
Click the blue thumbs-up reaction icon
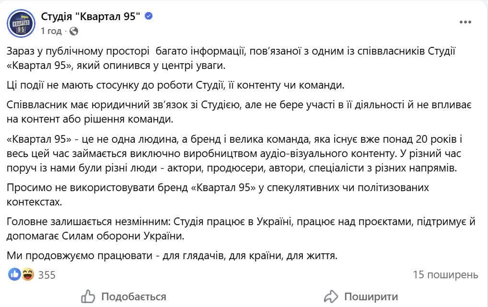click(x=15, y=274)
